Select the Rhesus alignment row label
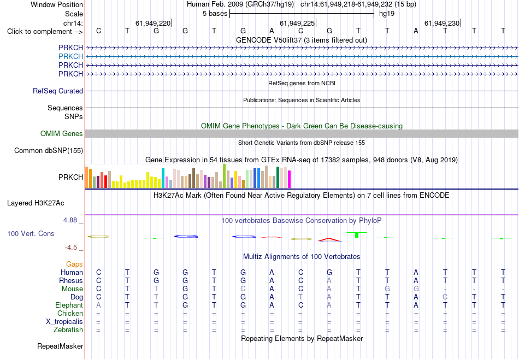The height and width of the screenshot is (359, 519). coord(71,280)
